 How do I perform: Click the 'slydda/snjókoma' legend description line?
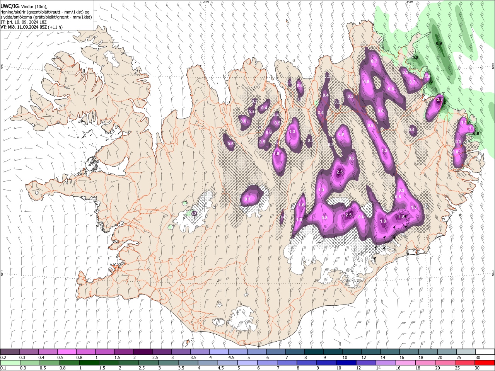46,17
